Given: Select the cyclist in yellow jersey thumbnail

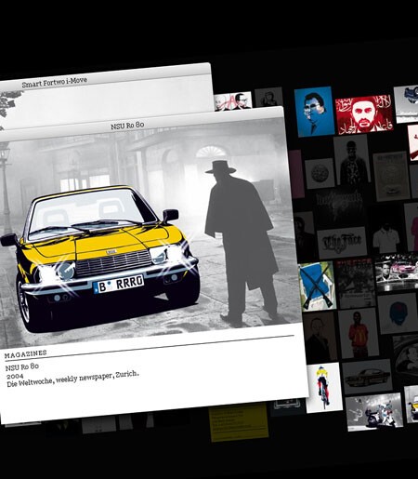Looking at the screenshot, I should [324, 387].
